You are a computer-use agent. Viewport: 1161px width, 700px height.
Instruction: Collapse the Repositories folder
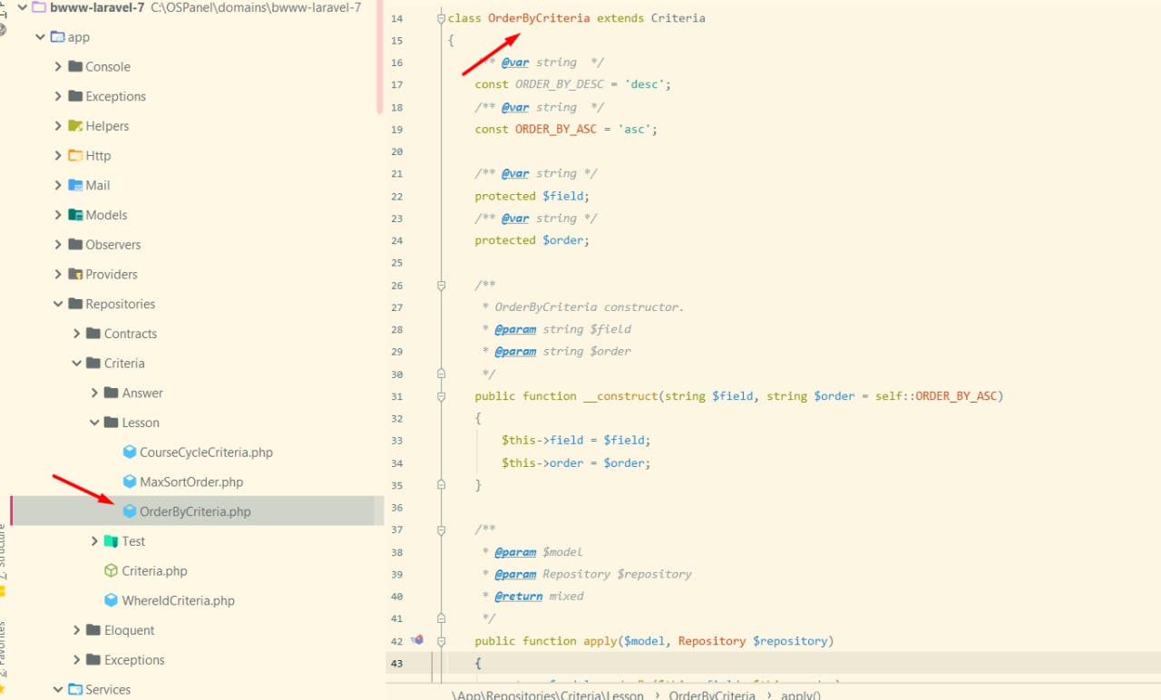58,304
